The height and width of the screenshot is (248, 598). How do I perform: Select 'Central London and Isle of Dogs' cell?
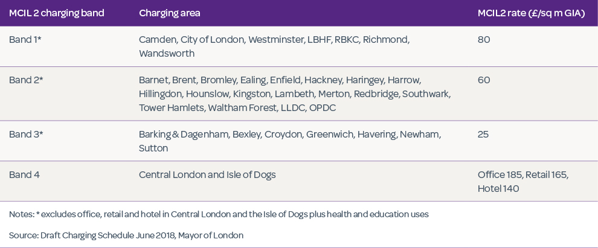click(207, 175)
